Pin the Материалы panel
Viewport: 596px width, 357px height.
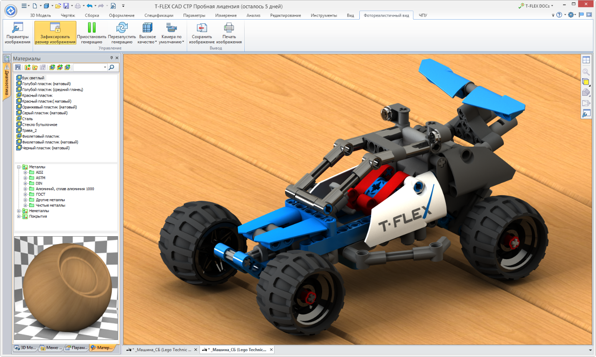click(x=111, y=58)
